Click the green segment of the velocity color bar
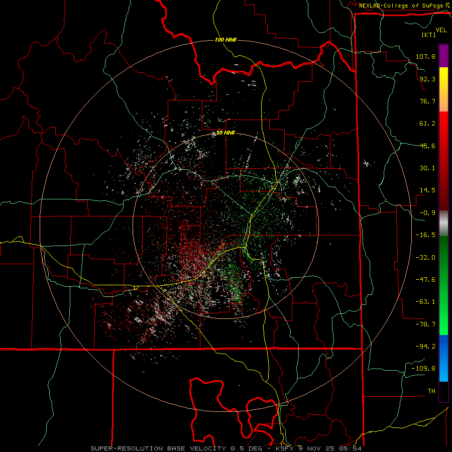 pyautogui.click(x=443, y=285)
